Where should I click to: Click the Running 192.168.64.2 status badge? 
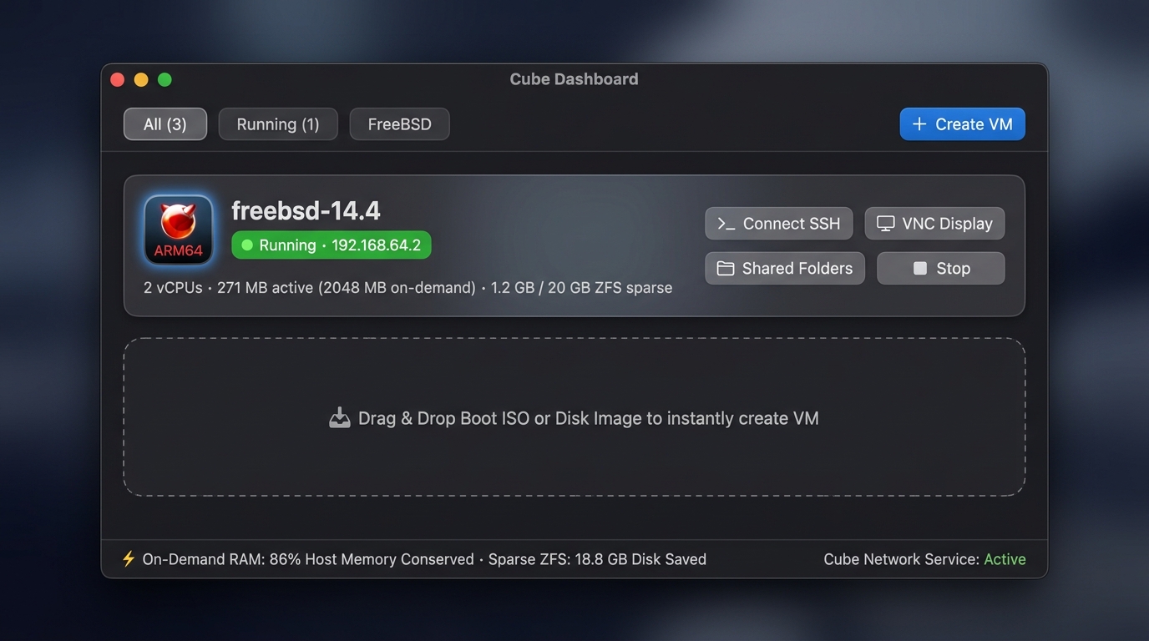pos(332,245)
